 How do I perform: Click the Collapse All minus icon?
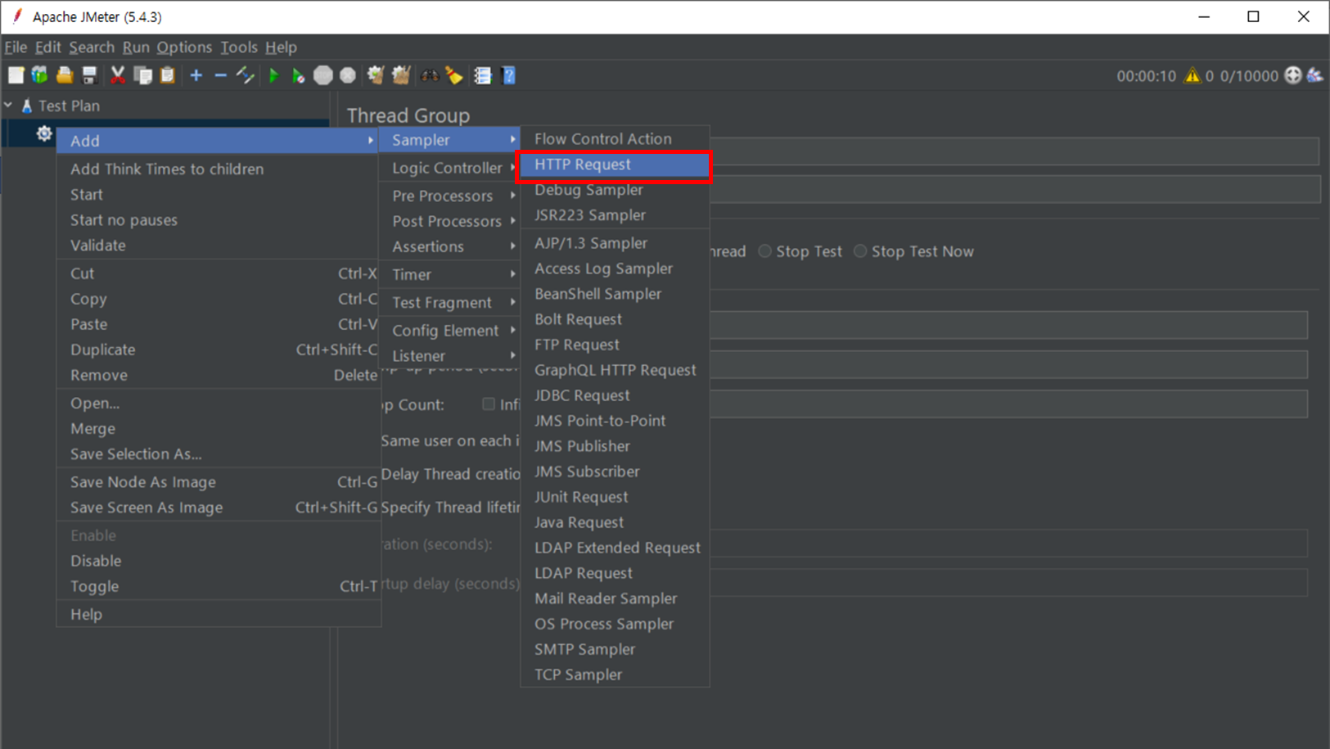tap(220, 76)
